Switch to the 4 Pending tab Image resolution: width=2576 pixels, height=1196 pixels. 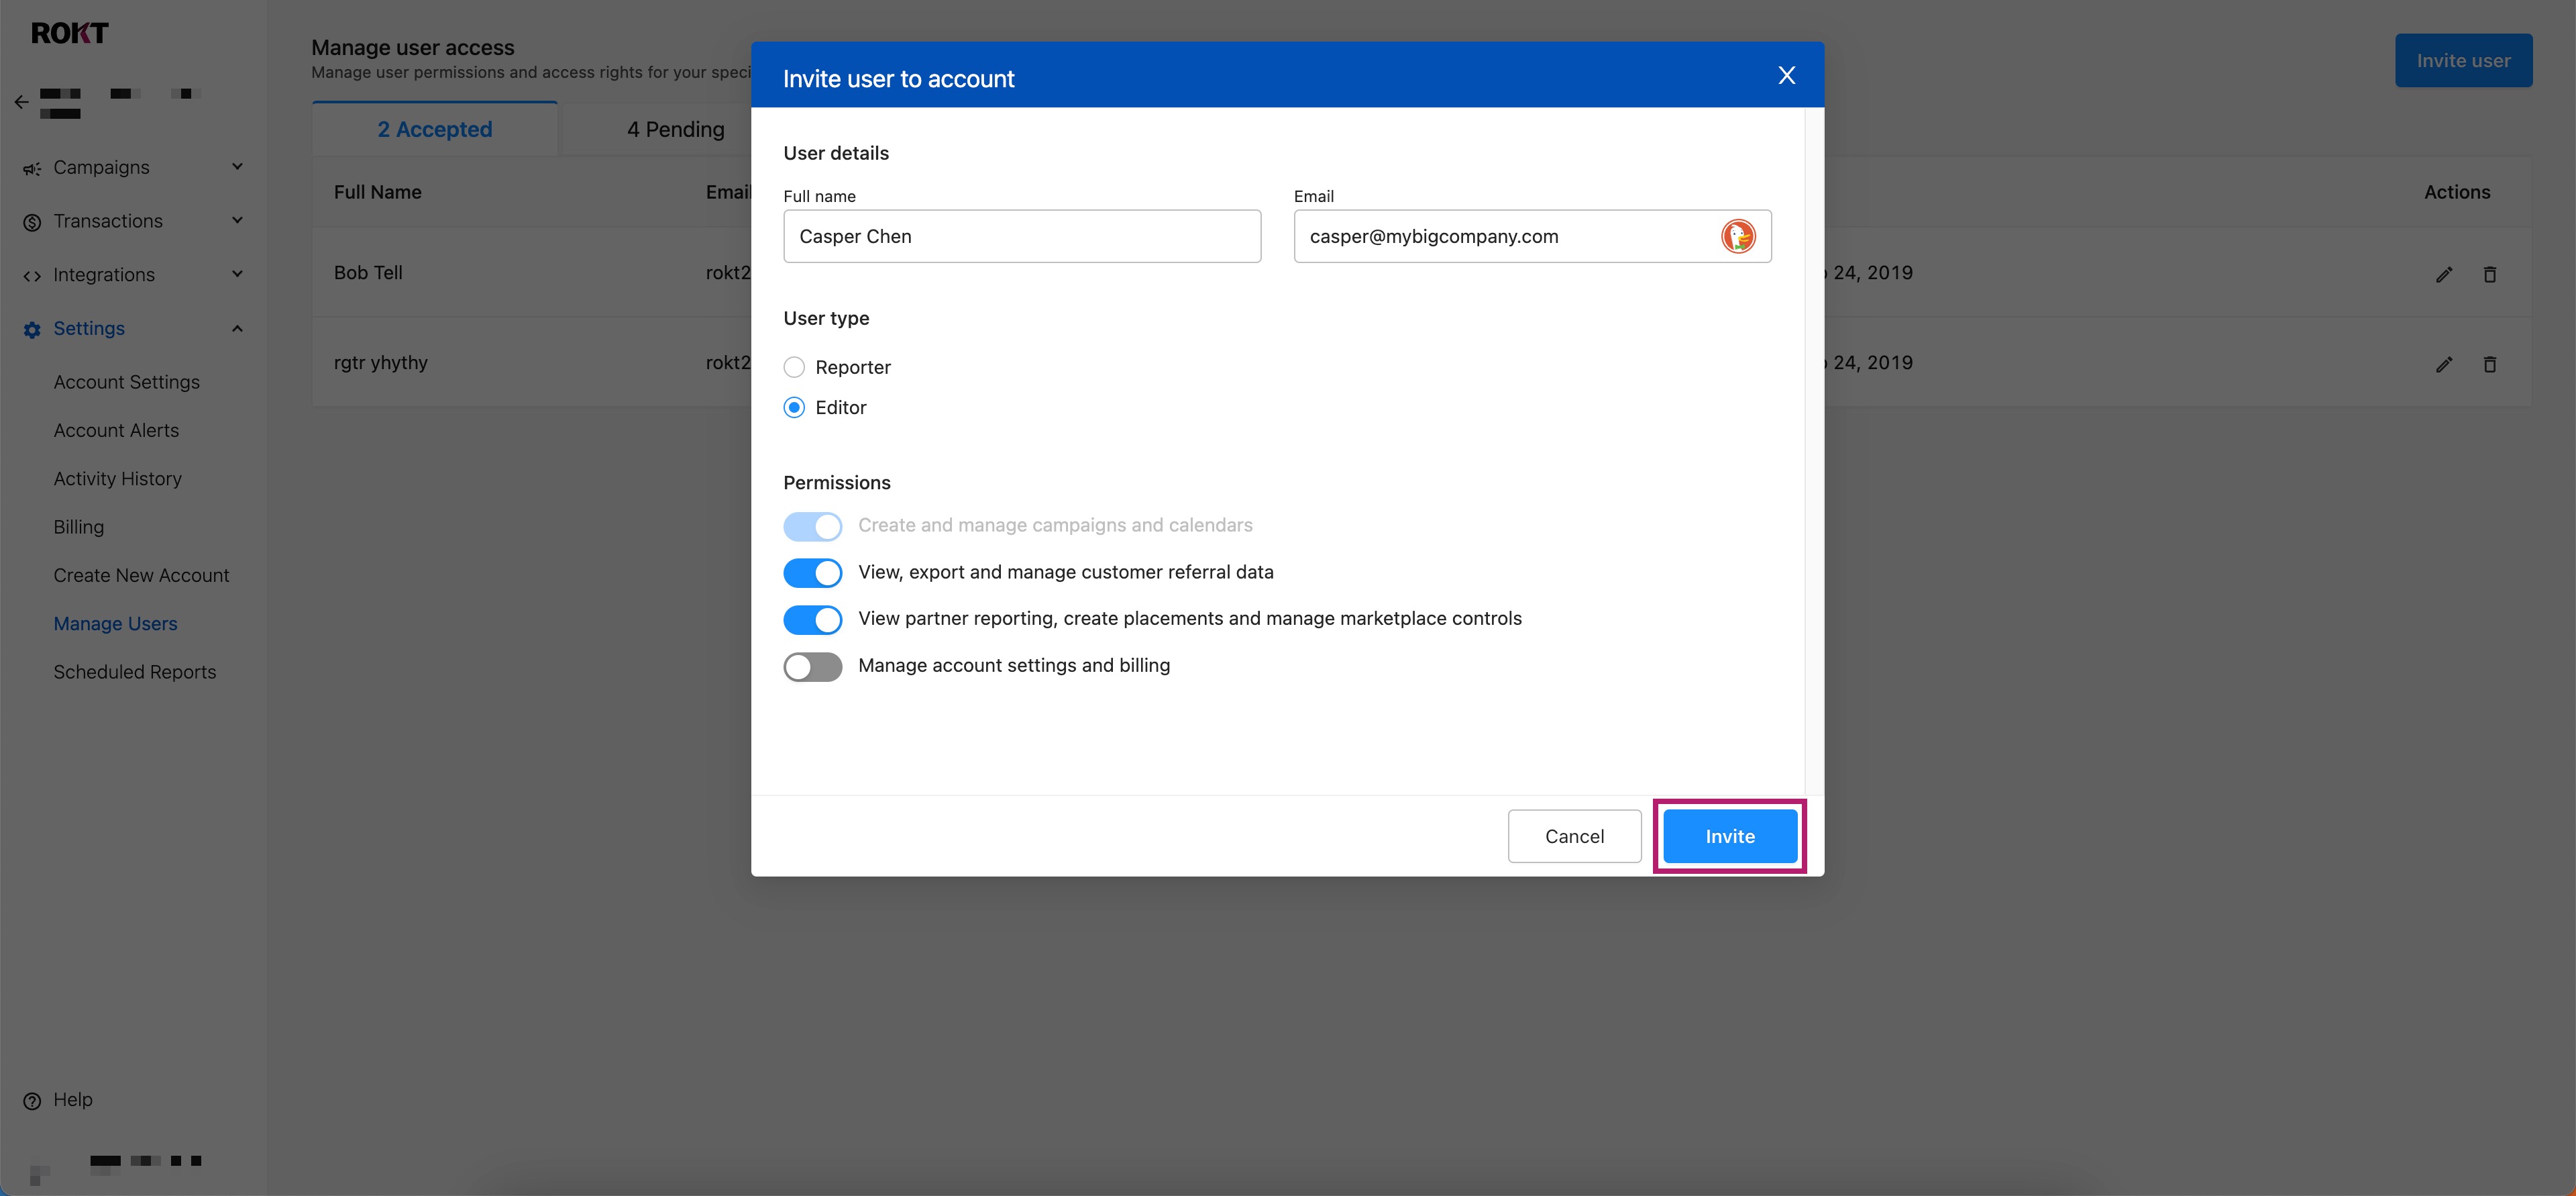click(675, 129)
